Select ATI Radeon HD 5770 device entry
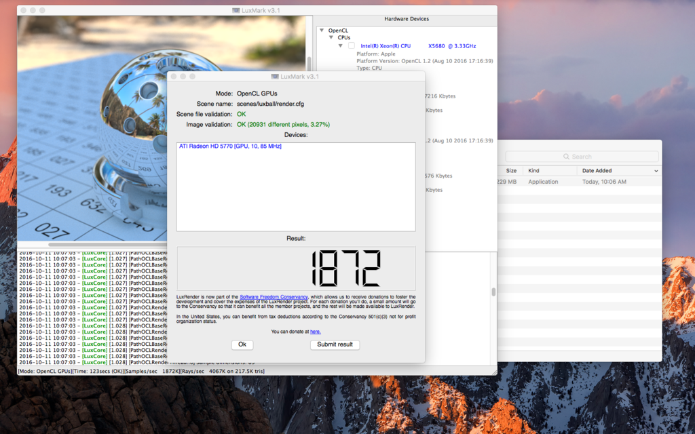Image resolution: width=695 pixels, height=434 pixels. (x=230, y=146)
